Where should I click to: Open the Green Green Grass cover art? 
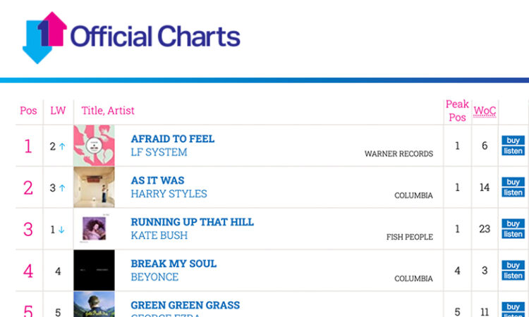click(94, 304)
